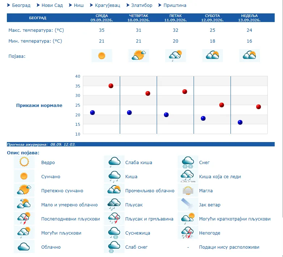Click the sunny icon for Среда forecast
This screenshot has height=257, width=283.
[x=102, y=56]
